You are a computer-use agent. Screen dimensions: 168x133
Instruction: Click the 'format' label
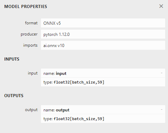31,23
